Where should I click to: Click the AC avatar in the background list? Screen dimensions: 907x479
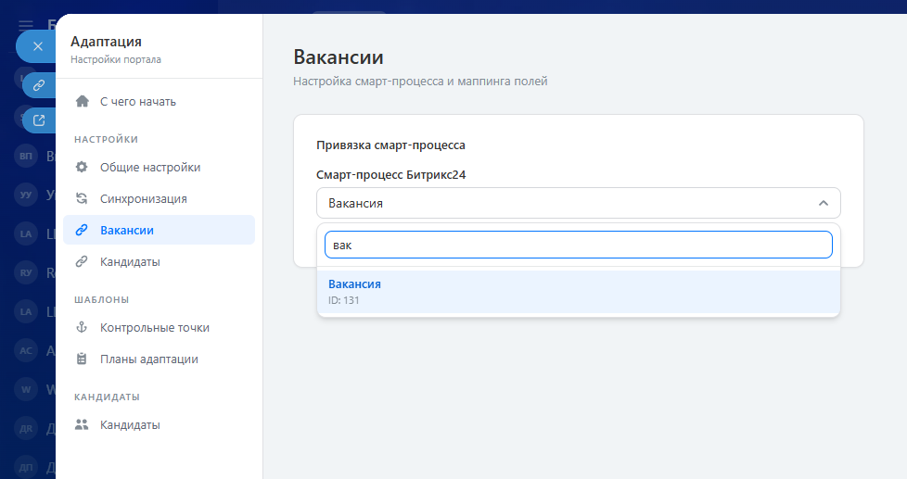pyautogui.click(x=26, y=351)
